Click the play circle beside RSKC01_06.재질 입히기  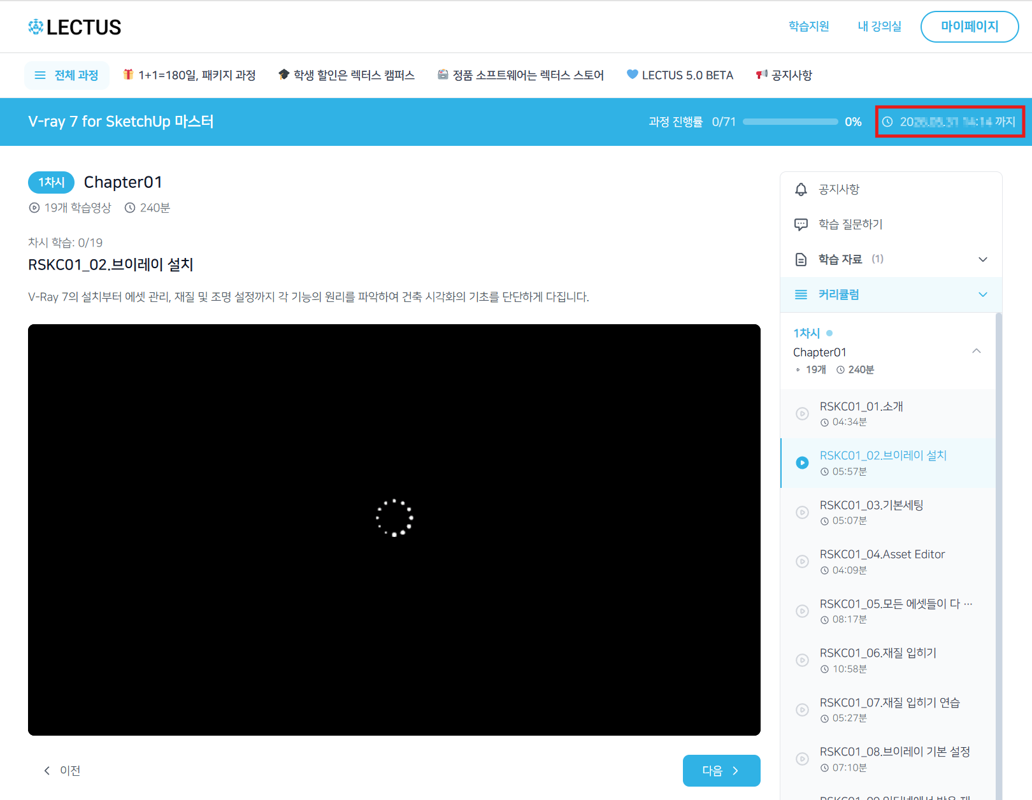[x=803, y=660]
